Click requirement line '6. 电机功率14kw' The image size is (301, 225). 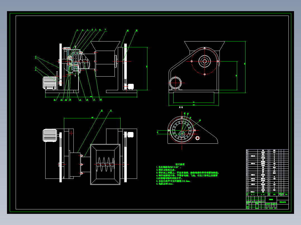[165, 184]
